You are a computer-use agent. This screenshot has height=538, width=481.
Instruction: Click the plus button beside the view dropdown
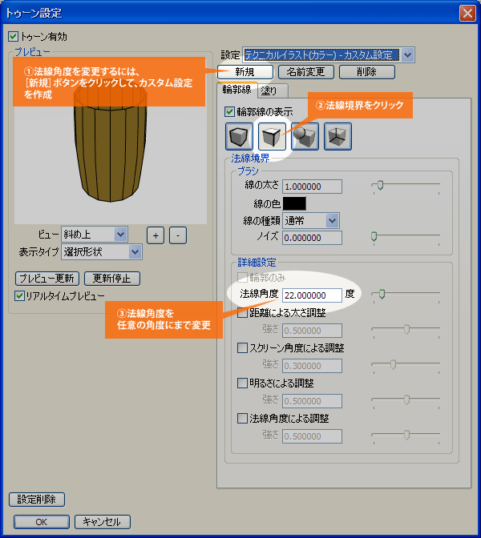[156, 235]
